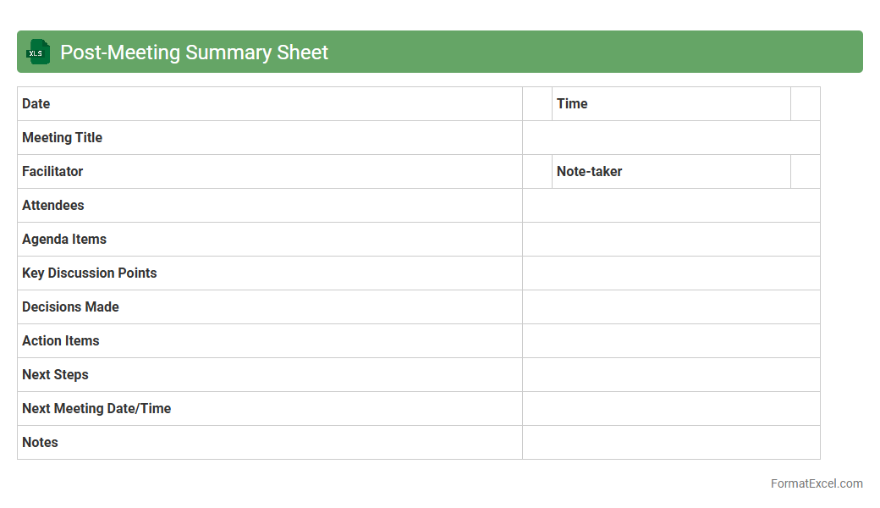
Task: Click the Action Items value cell
Action: point(671,341)
